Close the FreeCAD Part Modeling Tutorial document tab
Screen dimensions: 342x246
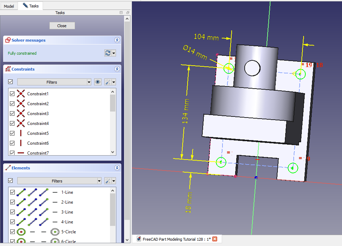click(x=215, y=239)
